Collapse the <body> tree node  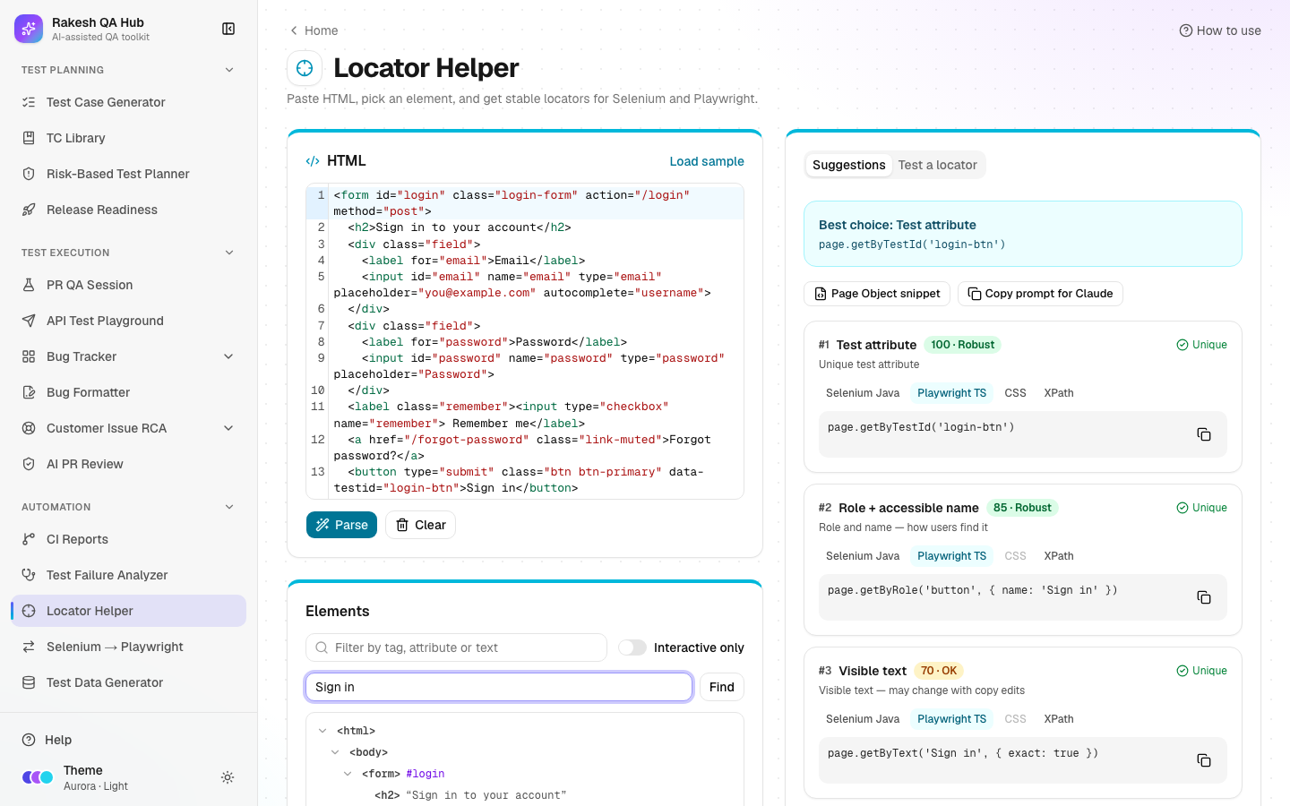coord(335,752)
